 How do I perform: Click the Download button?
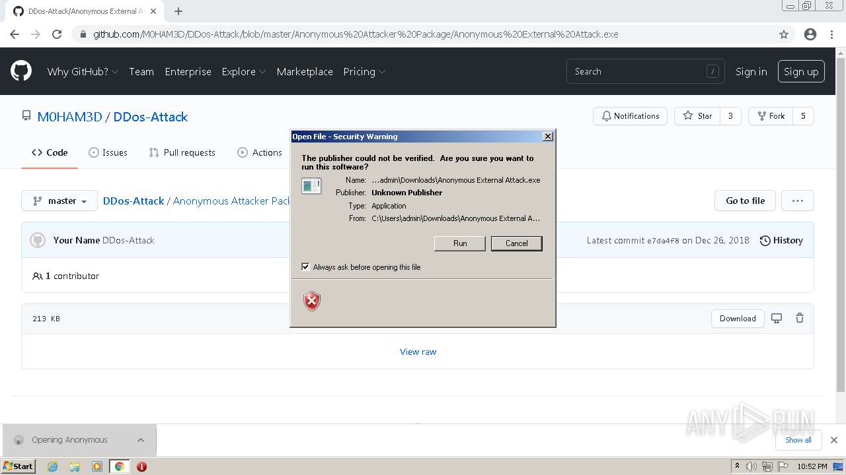pos(738,318)
